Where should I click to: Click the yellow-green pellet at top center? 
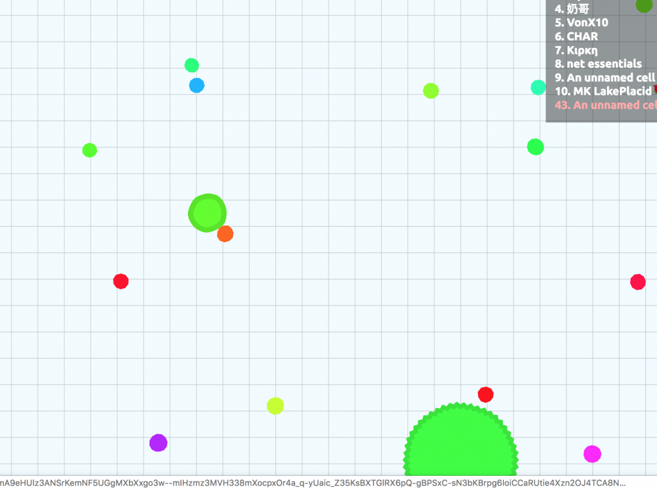[x=431, y=91]
